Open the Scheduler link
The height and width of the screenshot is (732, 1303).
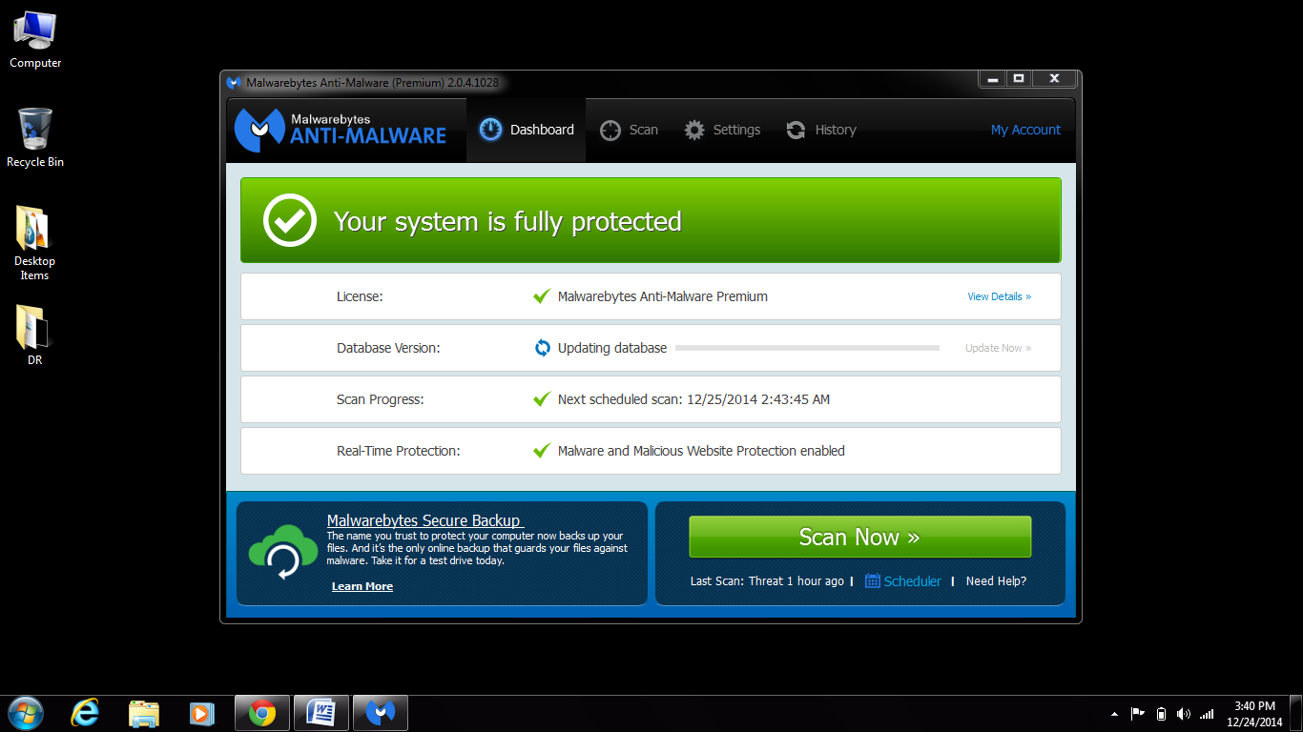pyautogui.click(x=913, y=581)
